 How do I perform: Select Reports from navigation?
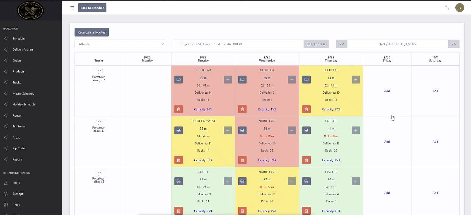coord(18,160)
